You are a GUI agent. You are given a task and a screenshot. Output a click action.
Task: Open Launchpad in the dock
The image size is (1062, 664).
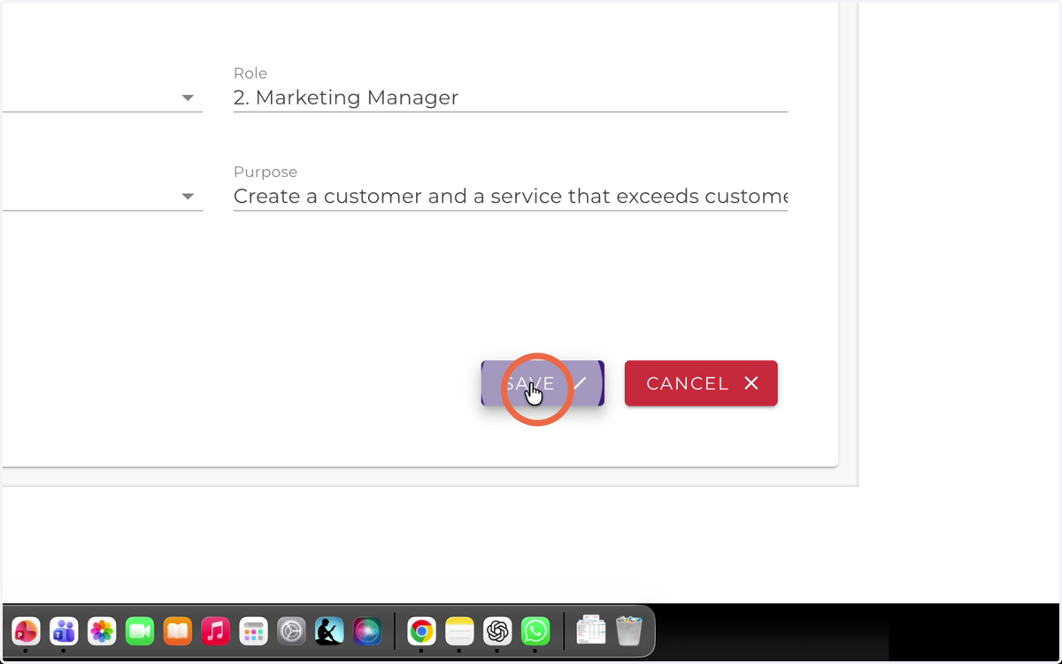pyautogui.click(x=253, y=631)
